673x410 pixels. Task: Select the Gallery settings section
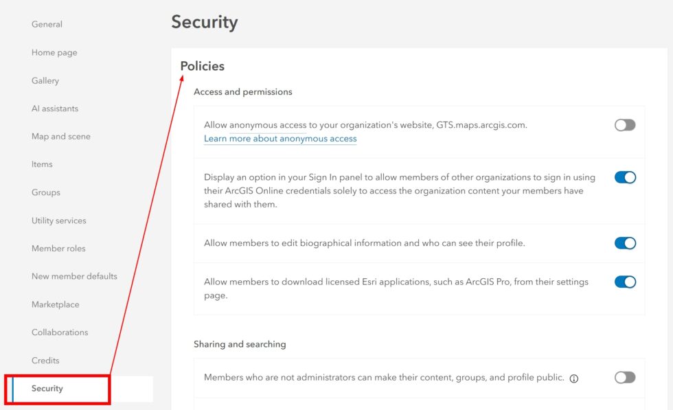point(45,80)
